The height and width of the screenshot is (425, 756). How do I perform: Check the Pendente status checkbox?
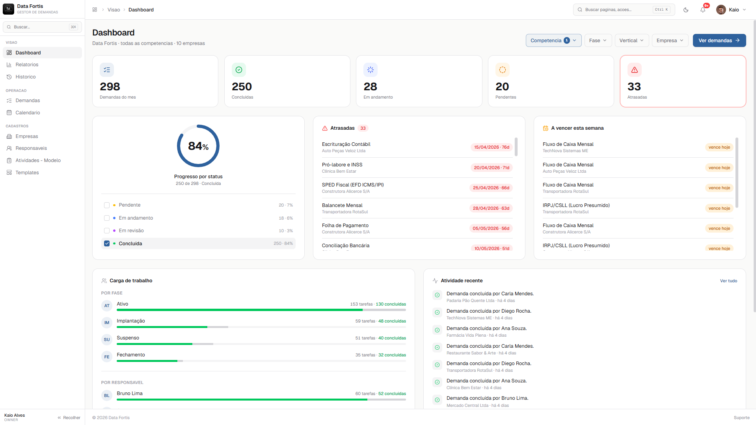[107, 205]
